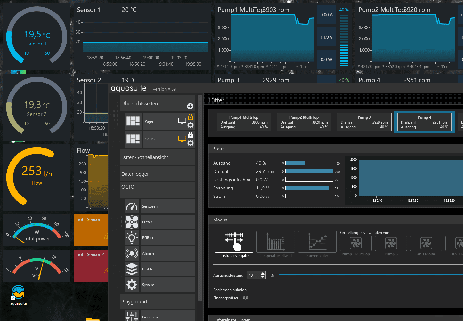Click the Ausgang 40 % status bar

[309, 163]
